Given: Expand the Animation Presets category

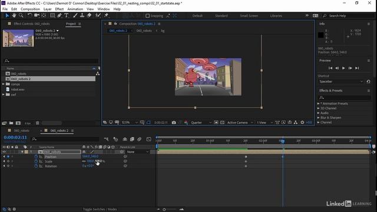Looking at the screenshot, I should tap(318, 104).
